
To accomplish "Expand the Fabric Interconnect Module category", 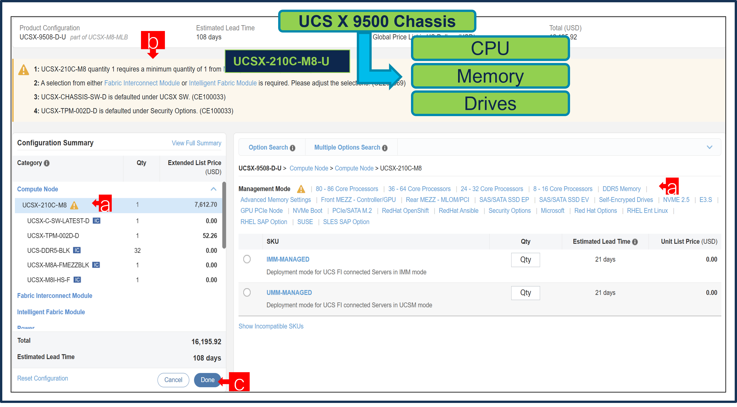I will (x=55, y=296).
